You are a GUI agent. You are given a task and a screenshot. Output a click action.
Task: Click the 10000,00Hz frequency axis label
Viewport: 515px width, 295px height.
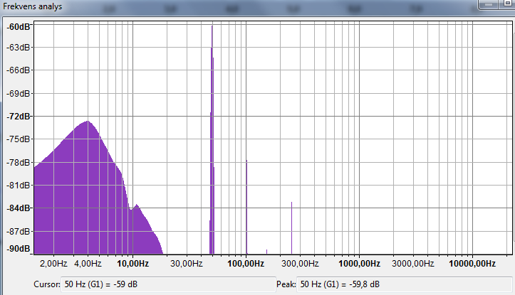click(x=471, y=264)
